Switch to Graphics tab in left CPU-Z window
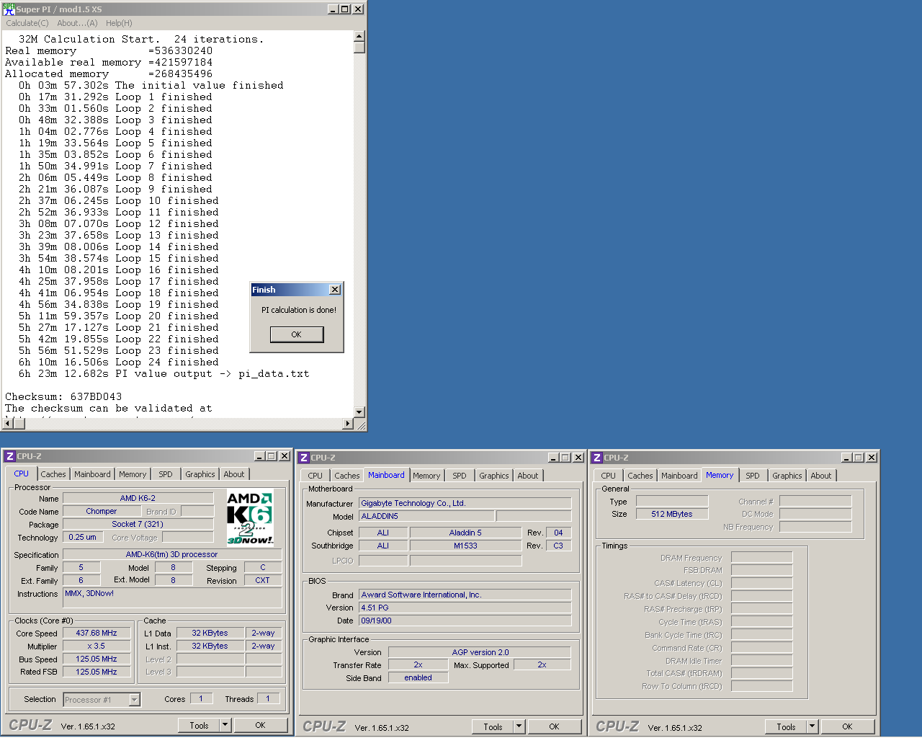 pos(200,474)
